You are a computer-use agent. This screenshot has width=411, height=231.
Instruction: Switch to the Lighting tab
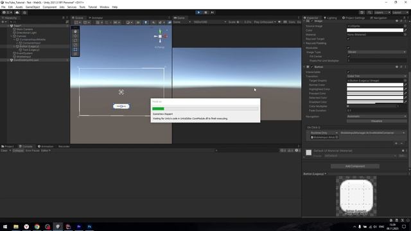point(330,18)
